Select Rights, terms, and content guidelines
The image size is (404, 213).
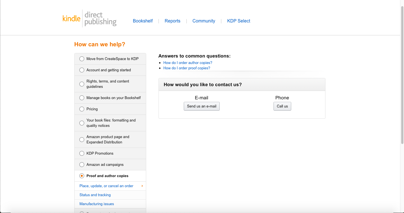click(x=82, y=84)
